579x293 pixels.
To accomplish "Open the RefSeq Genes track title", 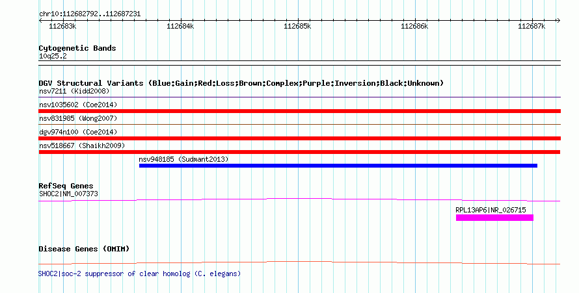I will coord(66,186).
